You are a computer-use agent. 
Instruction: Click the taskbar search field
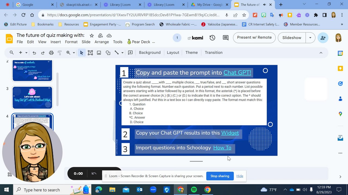[52, 190]
